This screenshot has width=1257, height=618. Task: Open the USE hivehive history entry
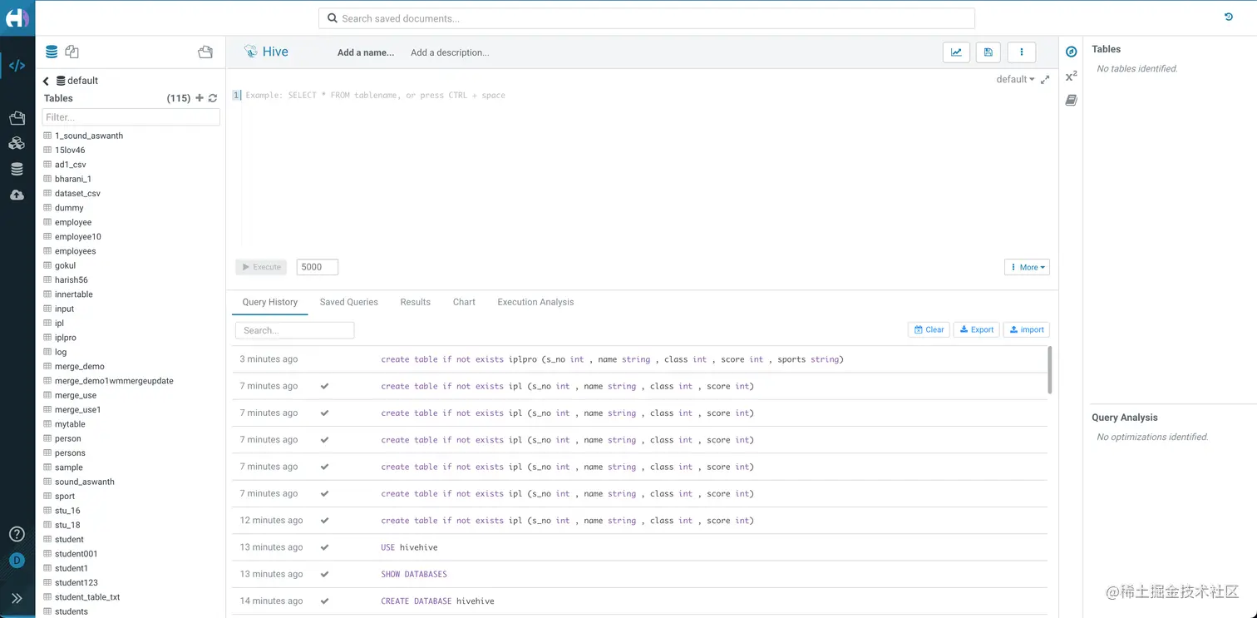click(639, 547)
